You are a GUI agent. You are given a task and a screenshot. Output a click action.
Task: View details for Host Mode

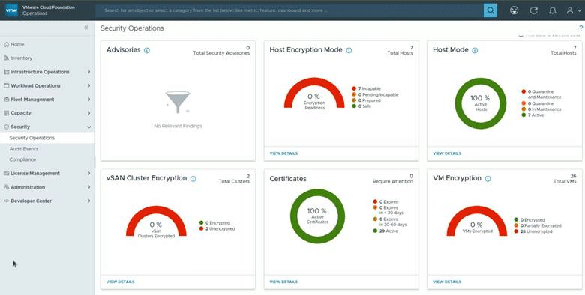(447, 153)
